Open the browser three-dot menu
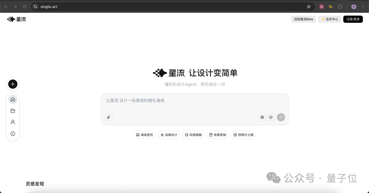 pyautogui.click(x=363, y=7)
